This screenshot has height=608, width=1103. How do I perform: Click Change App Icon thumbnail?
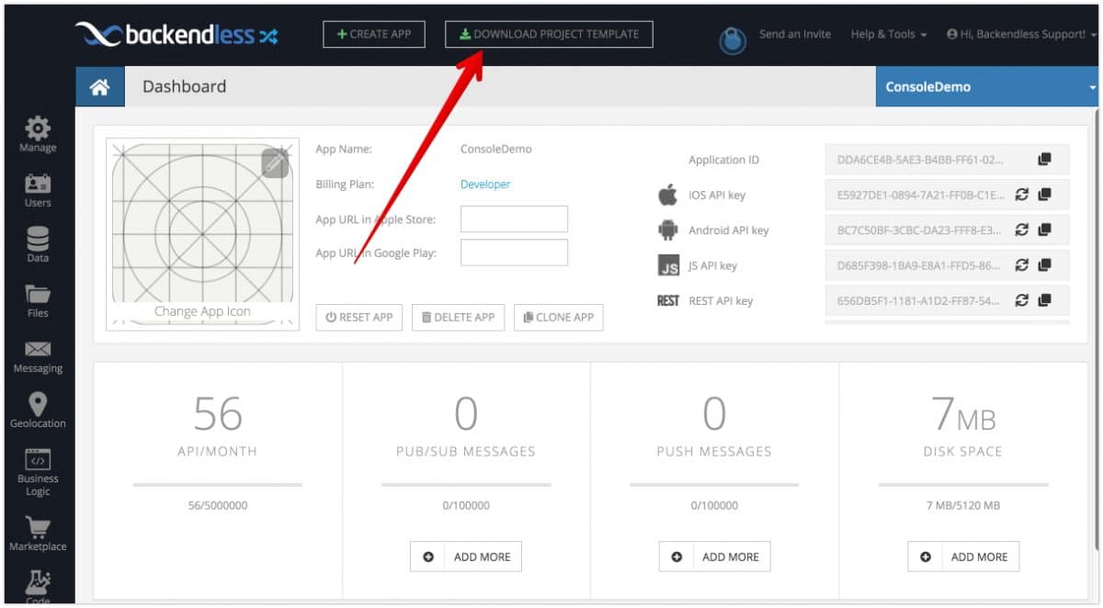202,234
